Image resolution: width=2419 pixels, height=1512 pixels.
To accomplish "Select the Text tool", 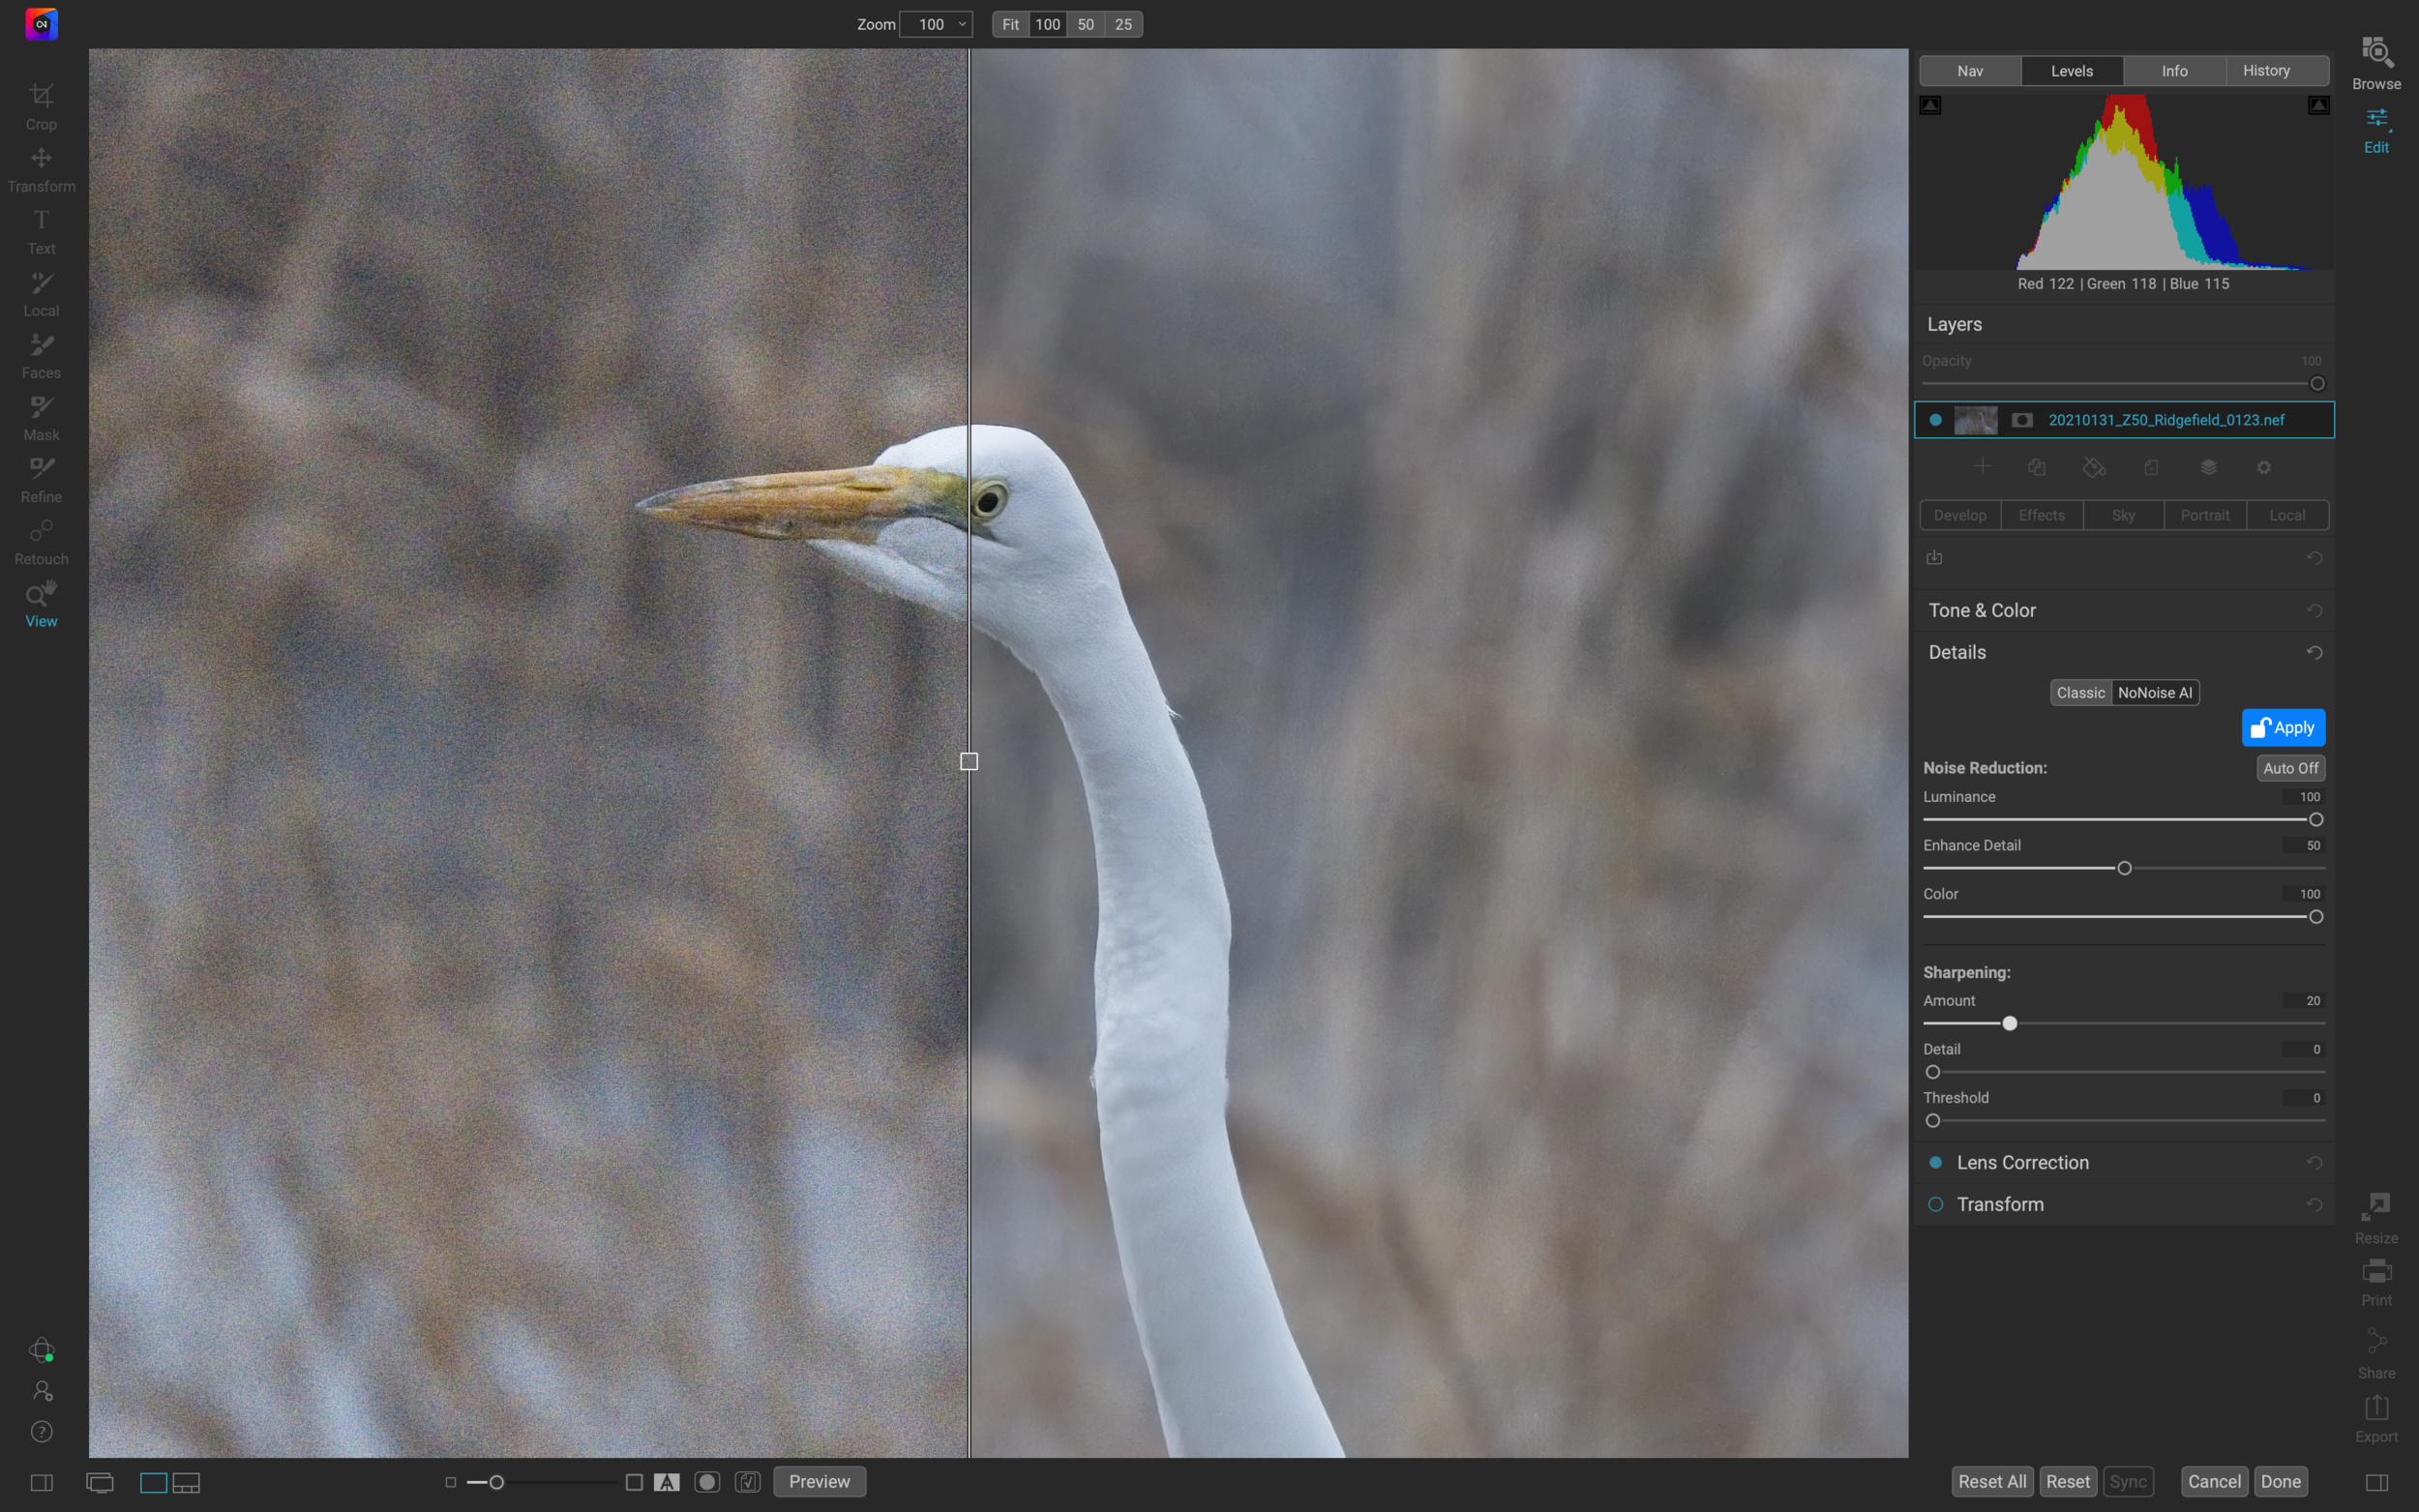I will click(41, 230).
